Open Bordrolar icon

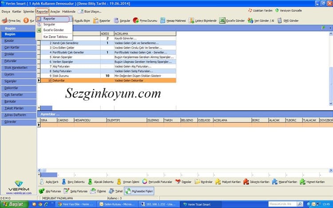(x=197, y=182)
